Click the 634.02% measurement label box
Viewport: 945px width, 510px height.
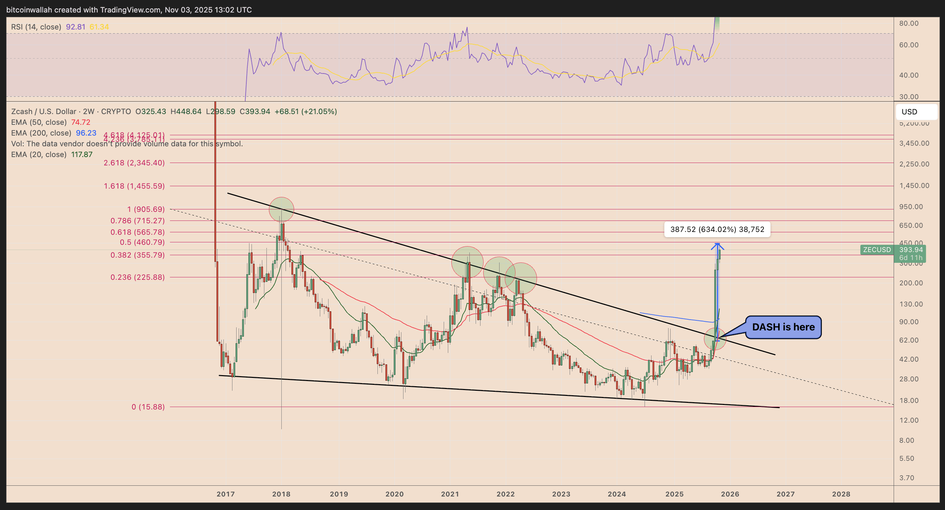[717, 230]
